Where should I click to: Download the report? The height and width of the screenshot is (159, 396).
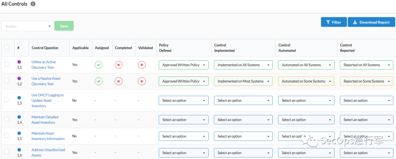click(371, 22)
